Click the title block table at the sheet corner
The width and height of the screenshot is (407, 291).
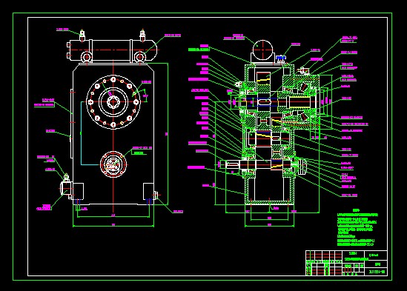[346, 263]
